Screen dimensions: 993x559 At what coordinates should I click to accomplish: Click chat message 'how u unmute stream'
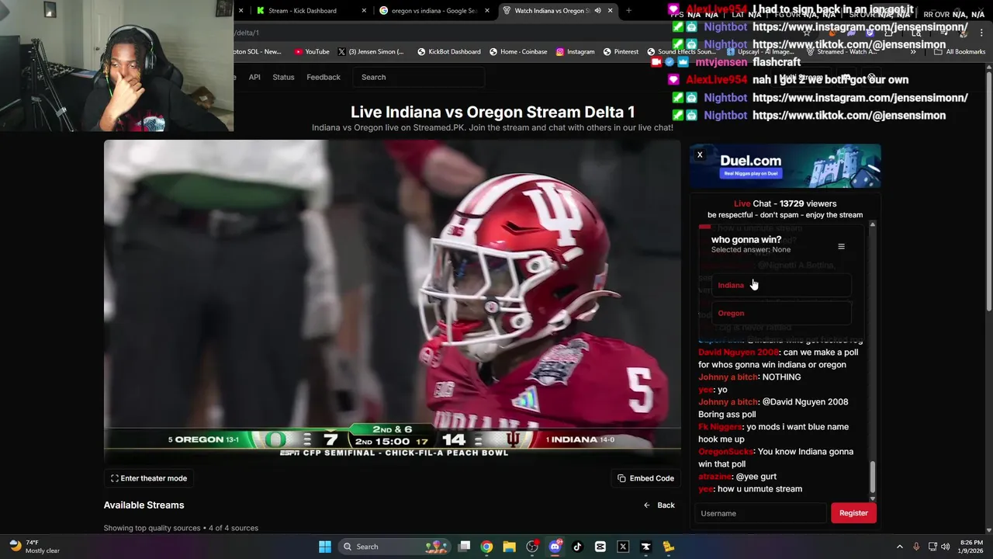pyautogui.click(x=760, y=489)
